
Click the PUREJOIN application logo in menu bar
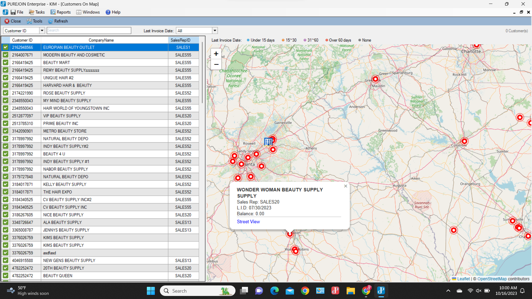(5, 12)
